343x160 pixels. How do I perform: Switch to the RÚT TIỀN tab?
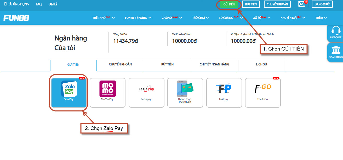167,65
